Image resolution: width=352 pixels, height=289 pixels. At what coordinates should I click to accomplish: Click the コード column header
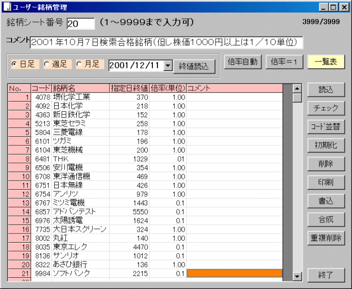(x=41, y=88)
